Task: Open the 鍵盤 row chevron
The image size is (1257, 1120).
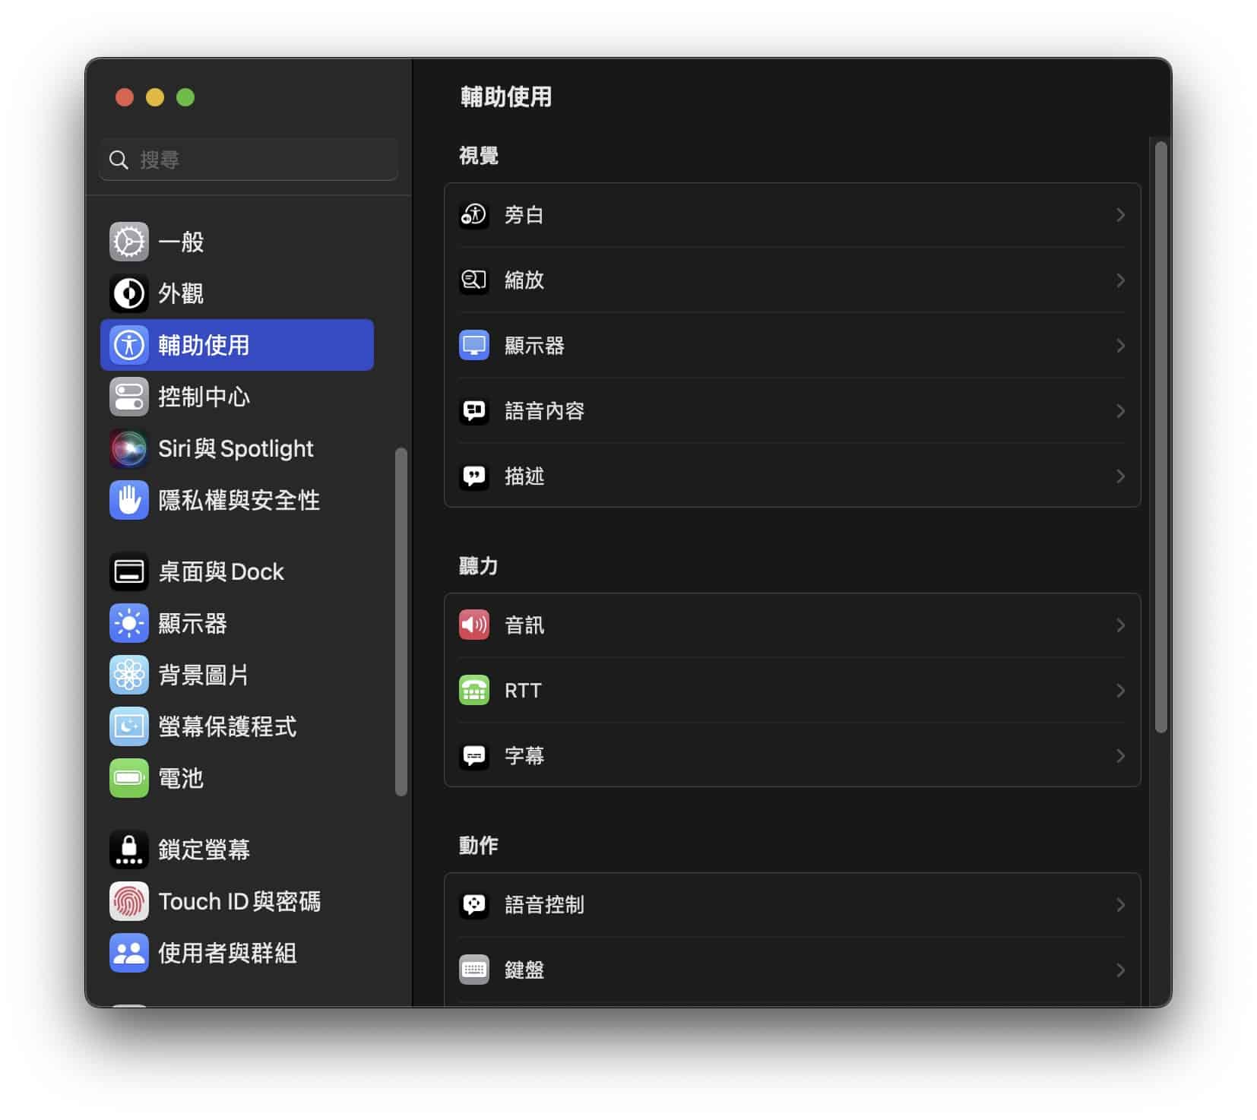Action: [x=1120, y=970]
